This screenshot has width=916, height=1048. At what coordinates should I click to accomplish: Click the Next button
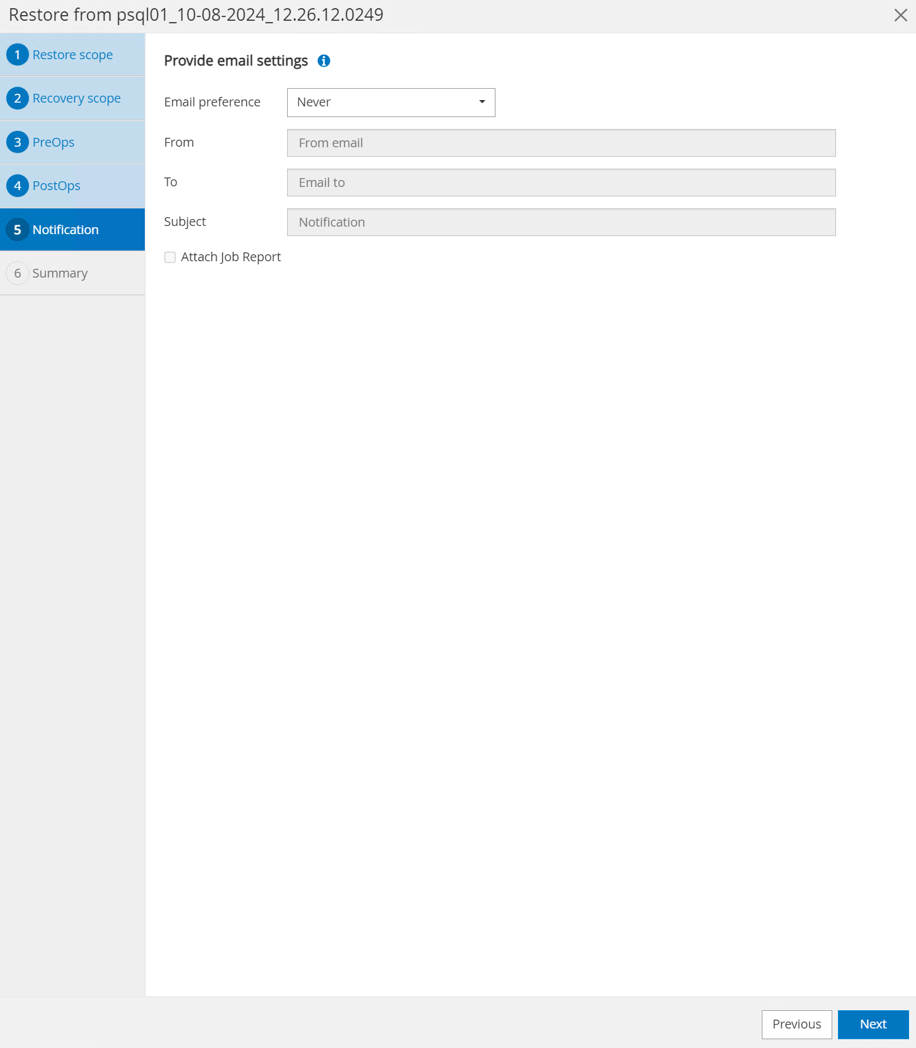[x=873, y=1024]
